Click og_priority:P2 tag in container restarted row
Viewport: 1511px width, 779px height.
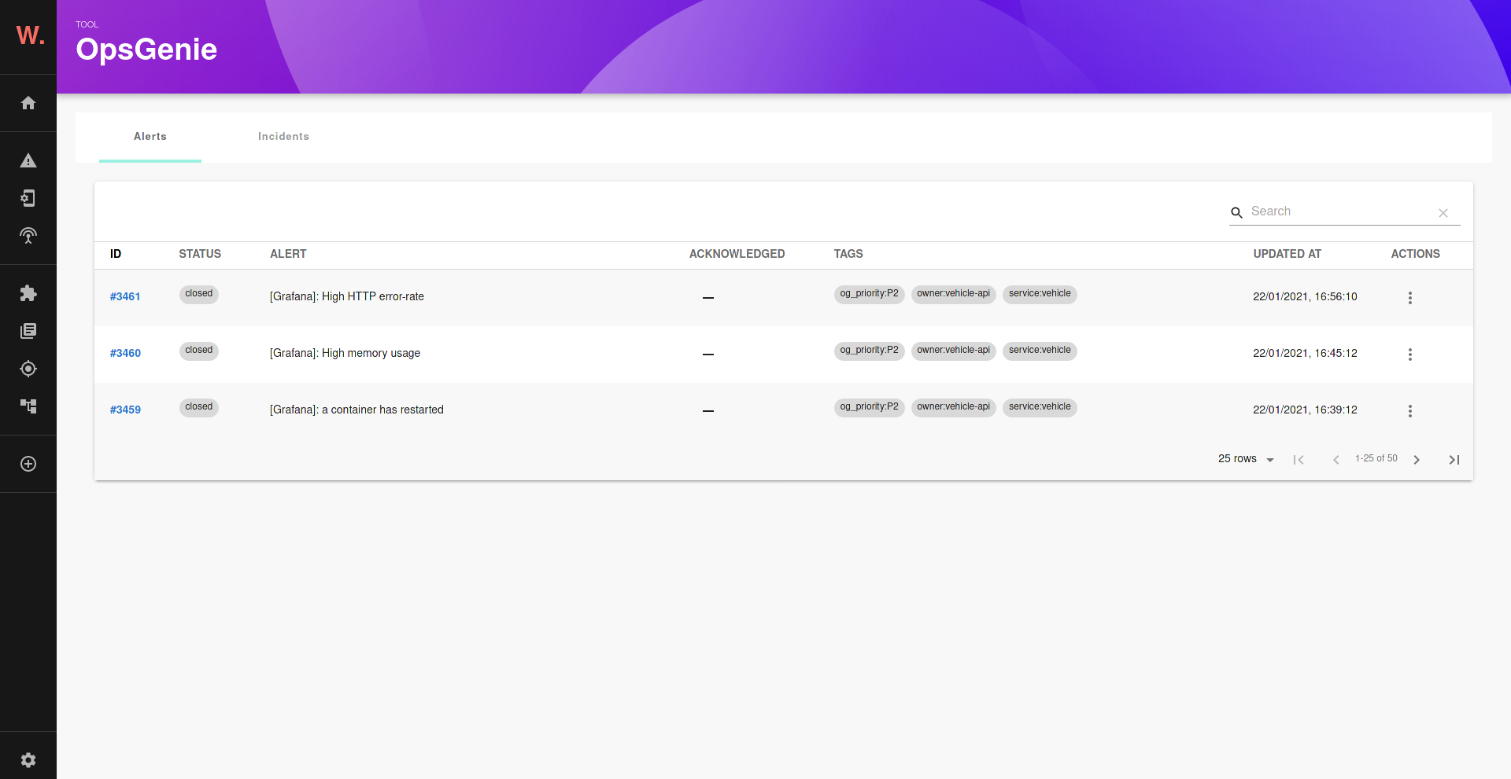(x=869, y=407)
